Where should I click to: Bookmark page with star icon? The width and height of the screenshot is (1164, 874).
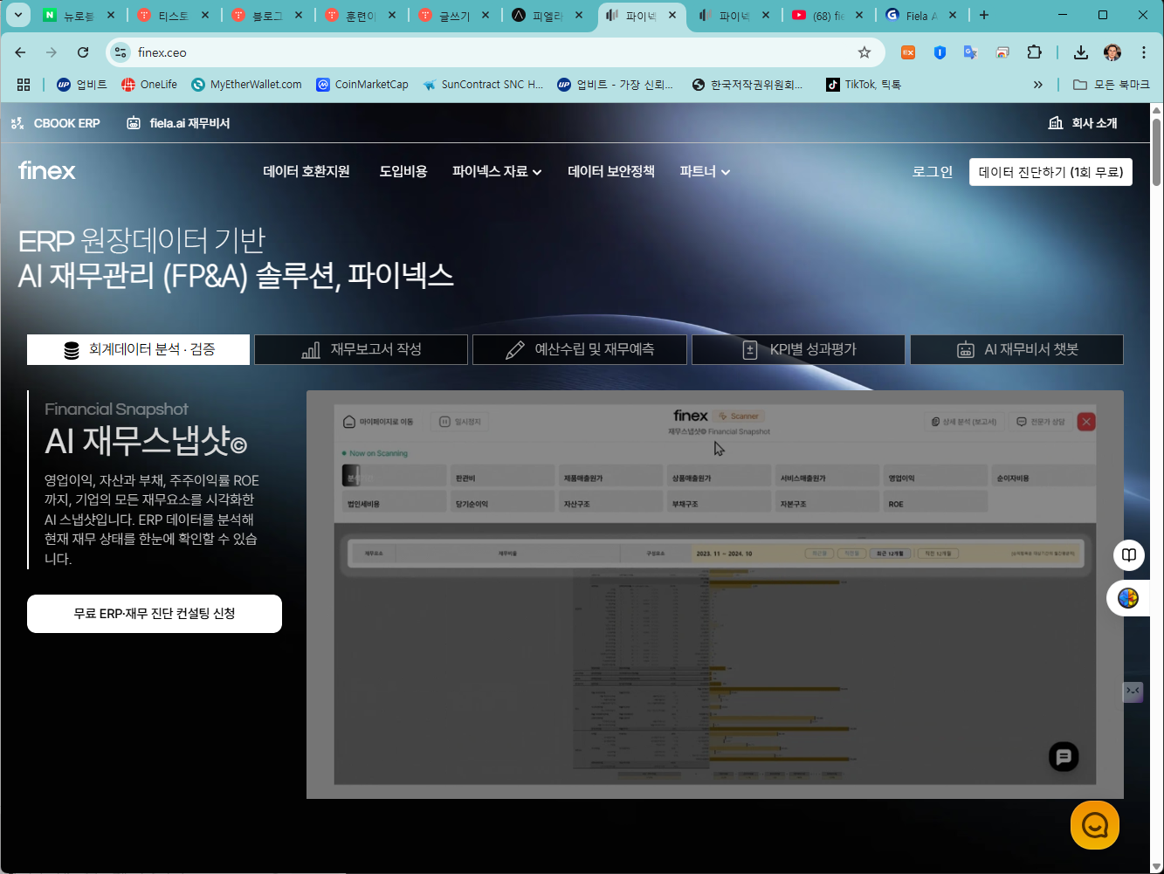pyautogui.click(x=864, y=52)
